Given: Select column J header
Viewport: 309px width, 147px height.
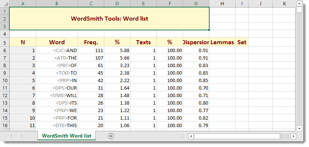Looking at the screenshot, I should [x=260, y=3].
